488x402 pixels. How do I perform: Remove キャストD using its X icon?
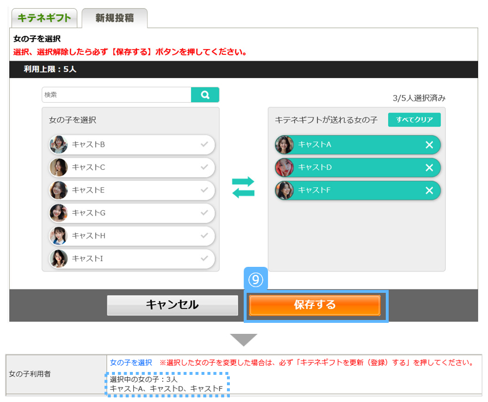(x=429, y=167)
